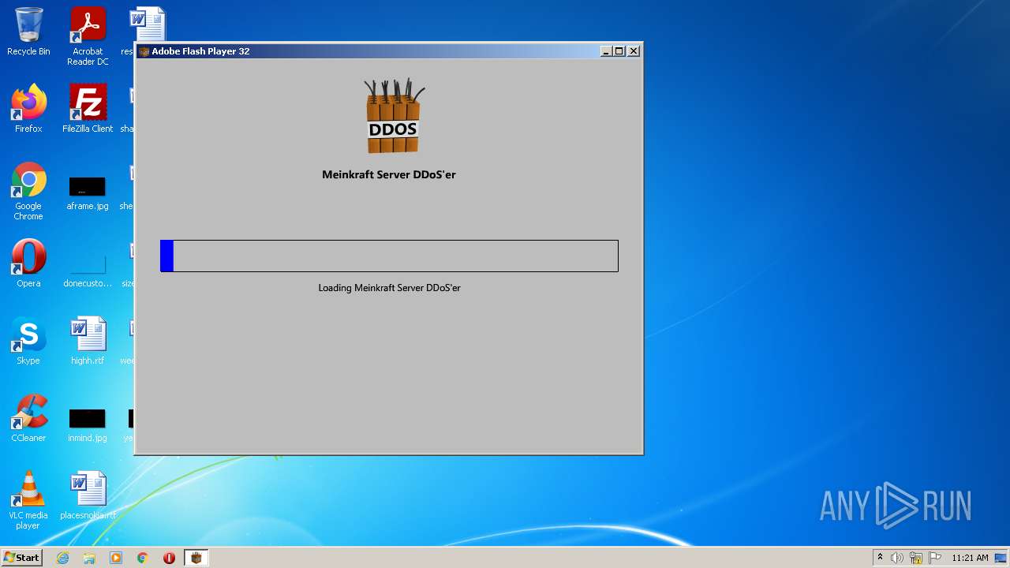
Task: Launch Skype from desktop
Action: (x=28, y=340)
